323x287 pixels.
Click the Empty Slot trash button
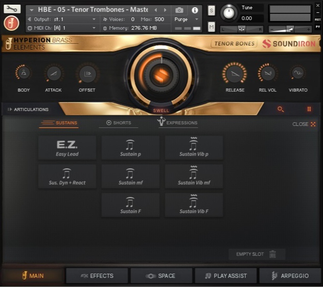click(x=257, y=254)
